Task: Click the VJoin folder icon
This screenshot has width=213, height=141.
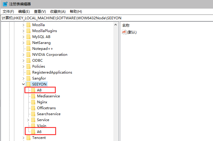Action: click(x=33, y=126)
